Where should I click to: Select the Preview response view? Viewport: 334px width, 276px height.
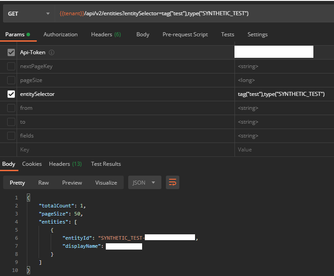click(x=72, y=182)
